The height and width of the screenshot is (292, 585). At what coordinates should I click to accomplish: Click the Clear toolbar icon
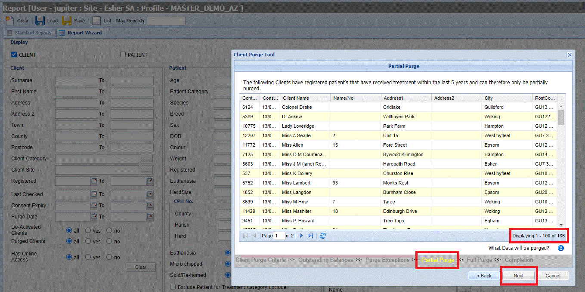(x=9, y=21)
